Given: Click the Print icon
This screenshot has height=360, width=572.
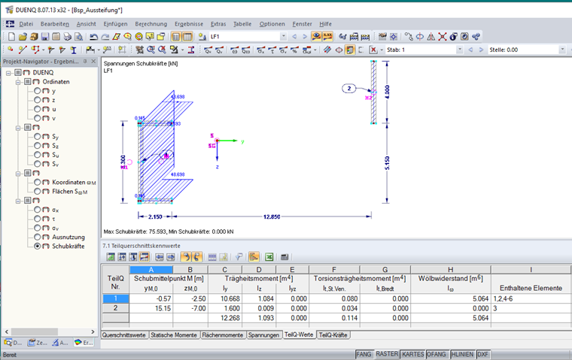Looking at the screenshot, I should (x=68, y=36).
